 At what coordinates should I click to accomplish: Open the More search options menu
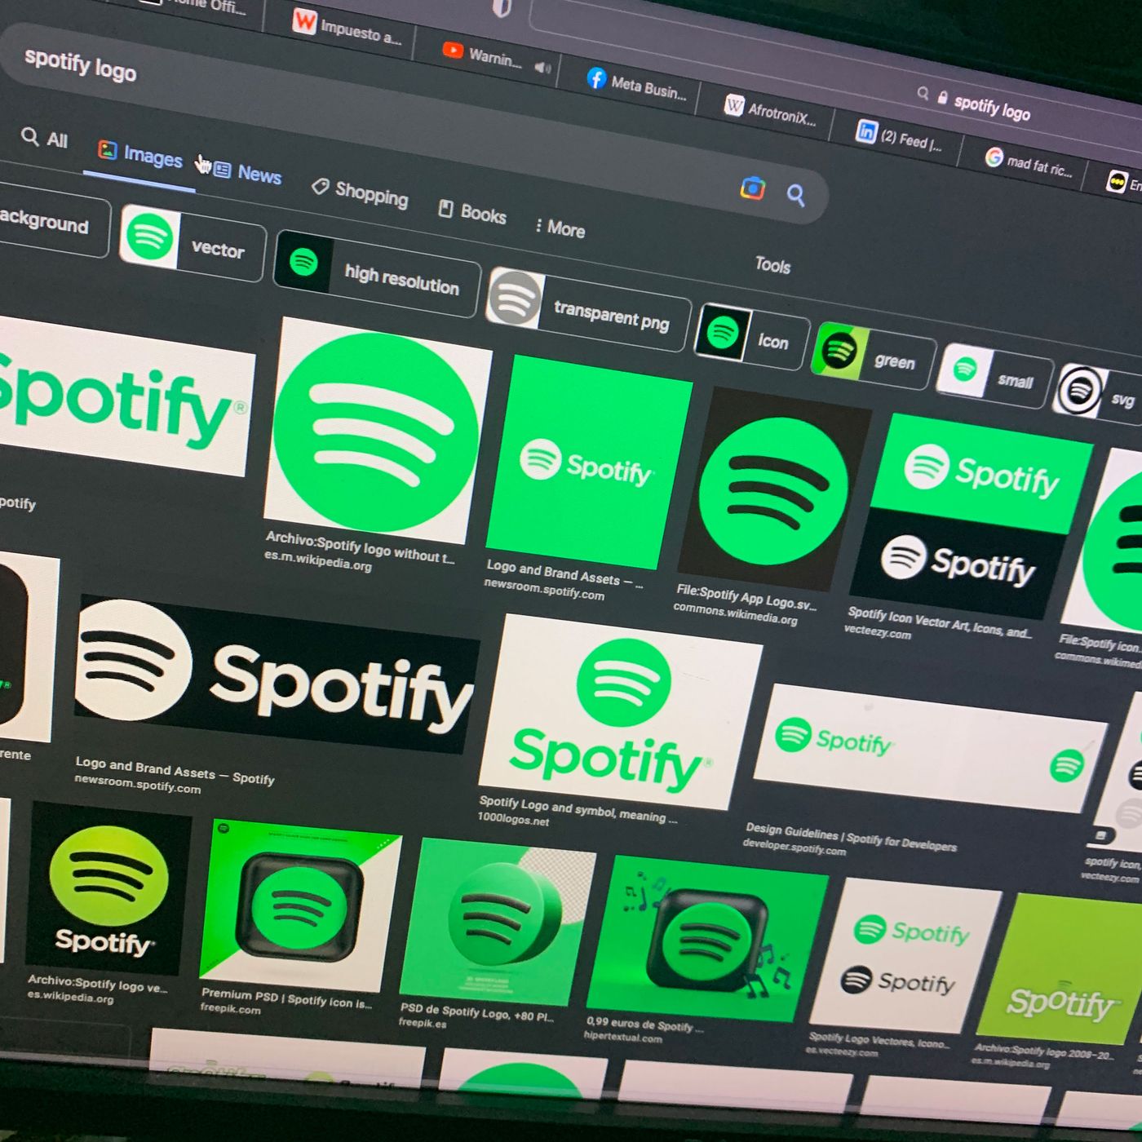pos(560,228)
